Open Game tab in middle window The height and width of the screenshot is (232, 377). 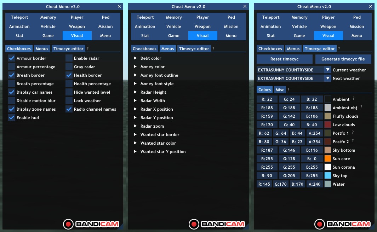173,36
